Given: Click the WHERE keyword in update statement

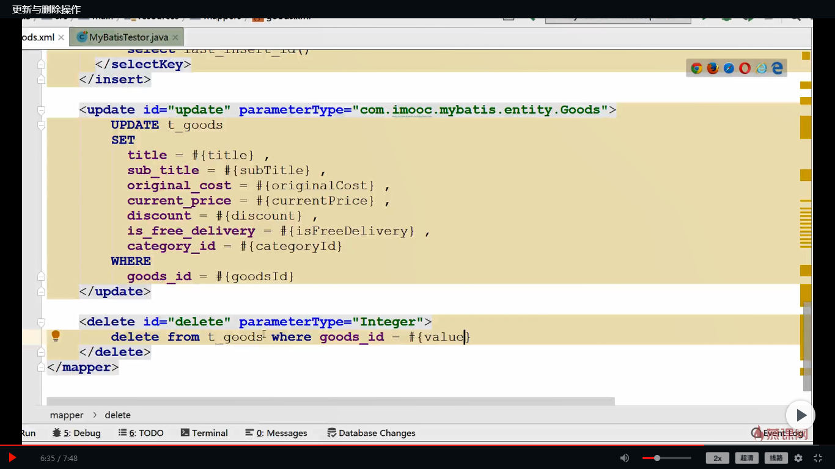Looking at the screenshot, I should tap(131, 261).
